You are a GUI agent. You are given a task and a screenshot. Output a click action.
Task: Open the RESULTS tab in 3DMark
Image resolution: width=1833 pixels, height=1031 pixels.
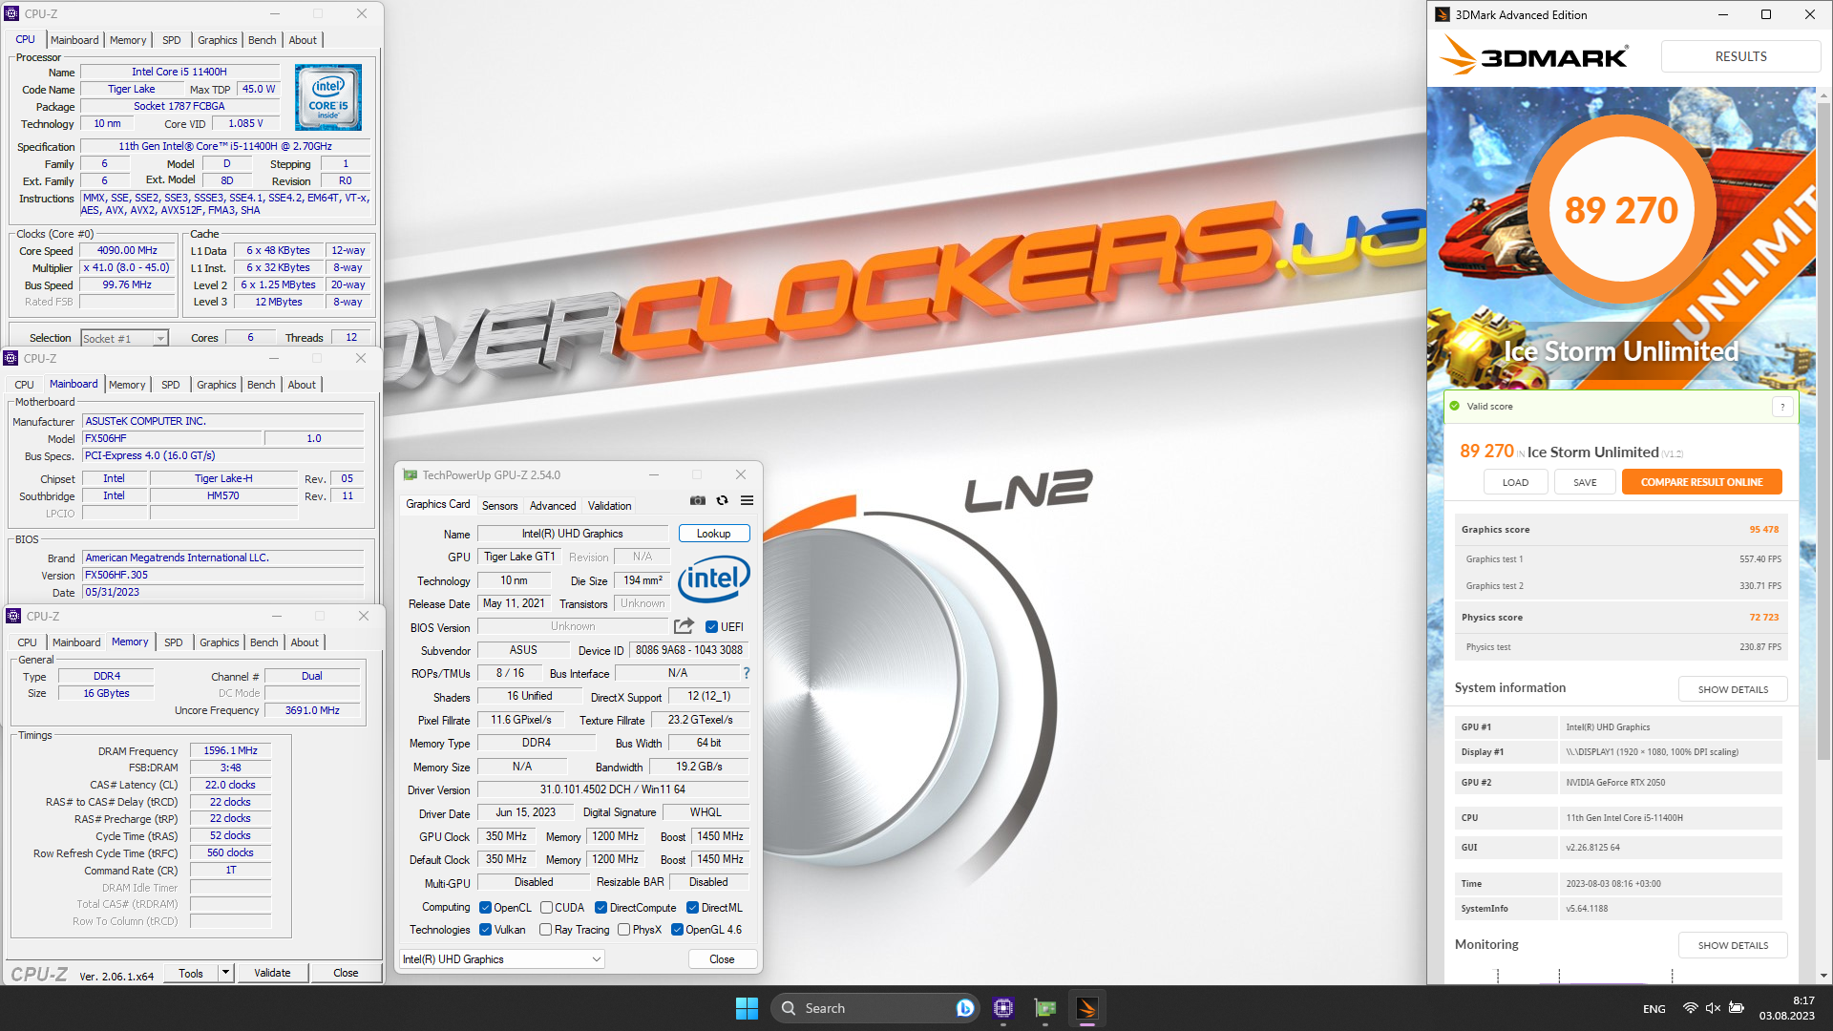[x=1740, y=56]
